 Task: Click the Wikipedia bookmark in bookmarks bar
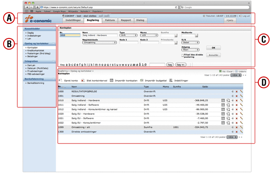click(73, 11)
